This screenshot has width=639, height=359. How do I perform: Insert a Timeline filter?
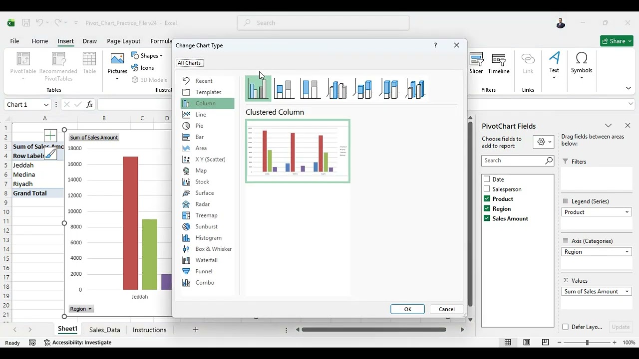click(499, 64)
